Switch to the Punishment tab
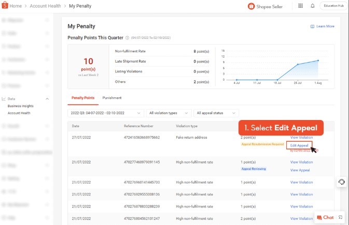The height and width of the screenshot is (225, 349). pyautogui.click(x=111, y=97)
